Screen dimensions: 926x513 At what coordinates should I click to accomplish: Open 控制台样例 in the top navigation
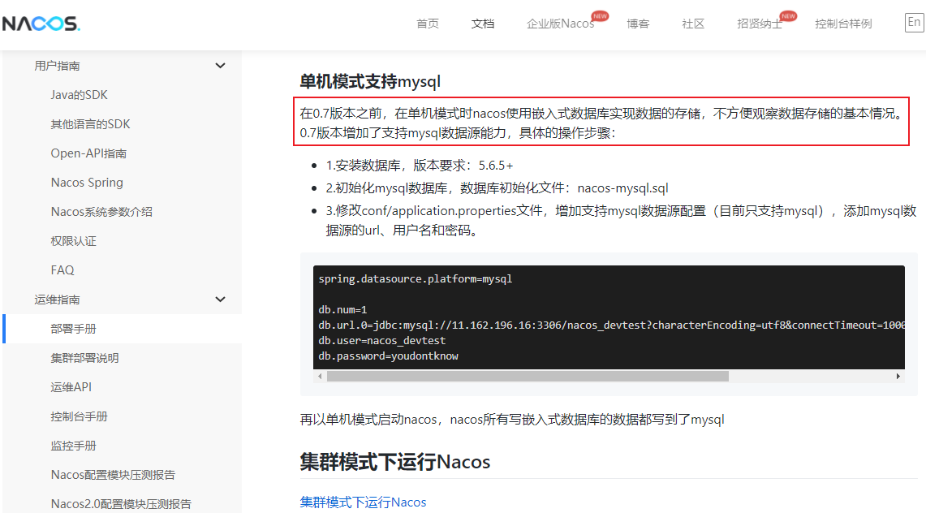(x=843, y=24)
